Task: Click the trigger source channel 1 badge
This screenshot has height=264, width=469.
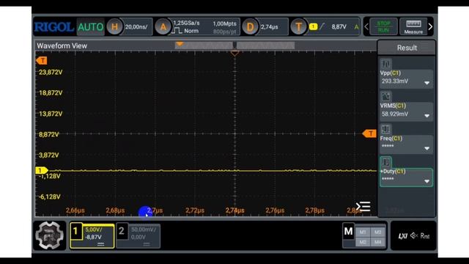Action: 313,26
